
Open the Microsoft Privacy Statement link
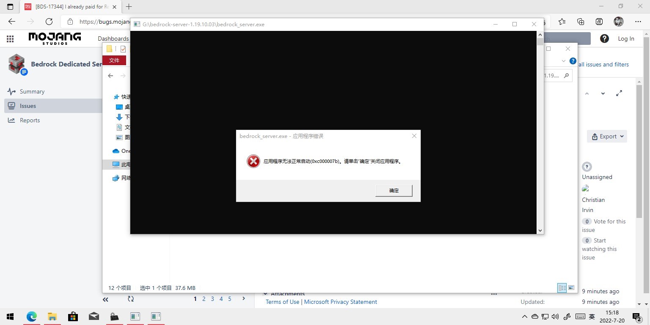tap(341, 302)
